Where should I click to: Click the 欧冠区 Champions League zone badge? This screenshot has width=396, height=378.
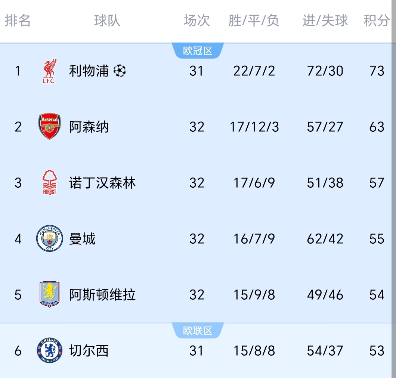coord(197,51)
